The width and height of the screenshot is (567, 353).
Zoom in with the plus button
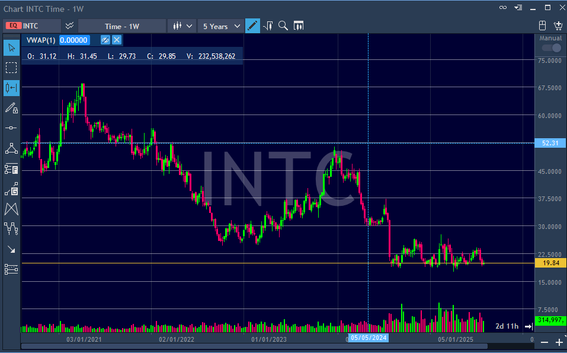[559, 342]
